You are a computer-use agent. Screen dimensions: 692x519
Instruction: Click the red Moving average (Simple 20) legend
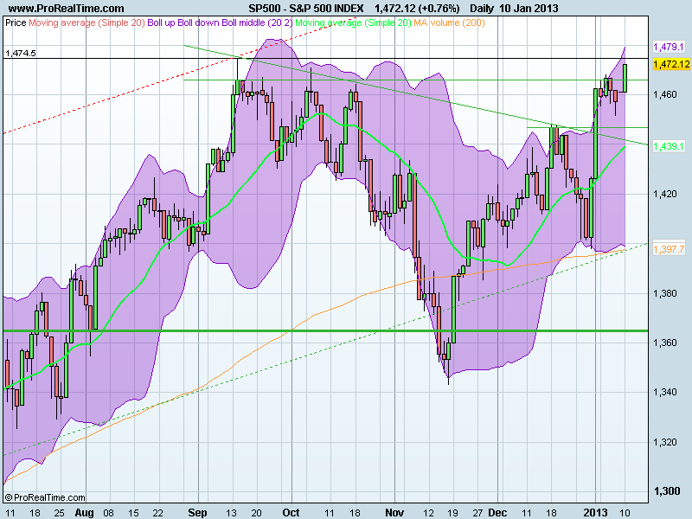(86, 22)
